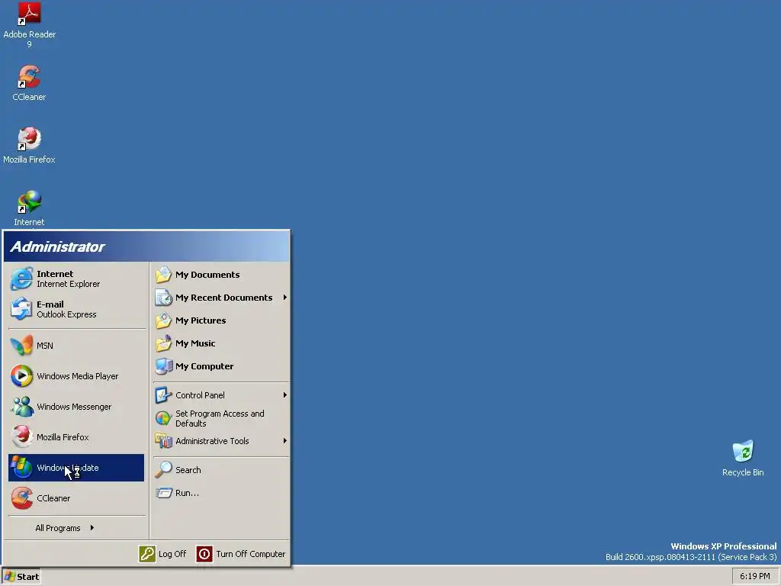Launch Mozilla Firefox in Start menu
Image resolution: width=781 pixels, height=586 pixels.
click(76, 437)
